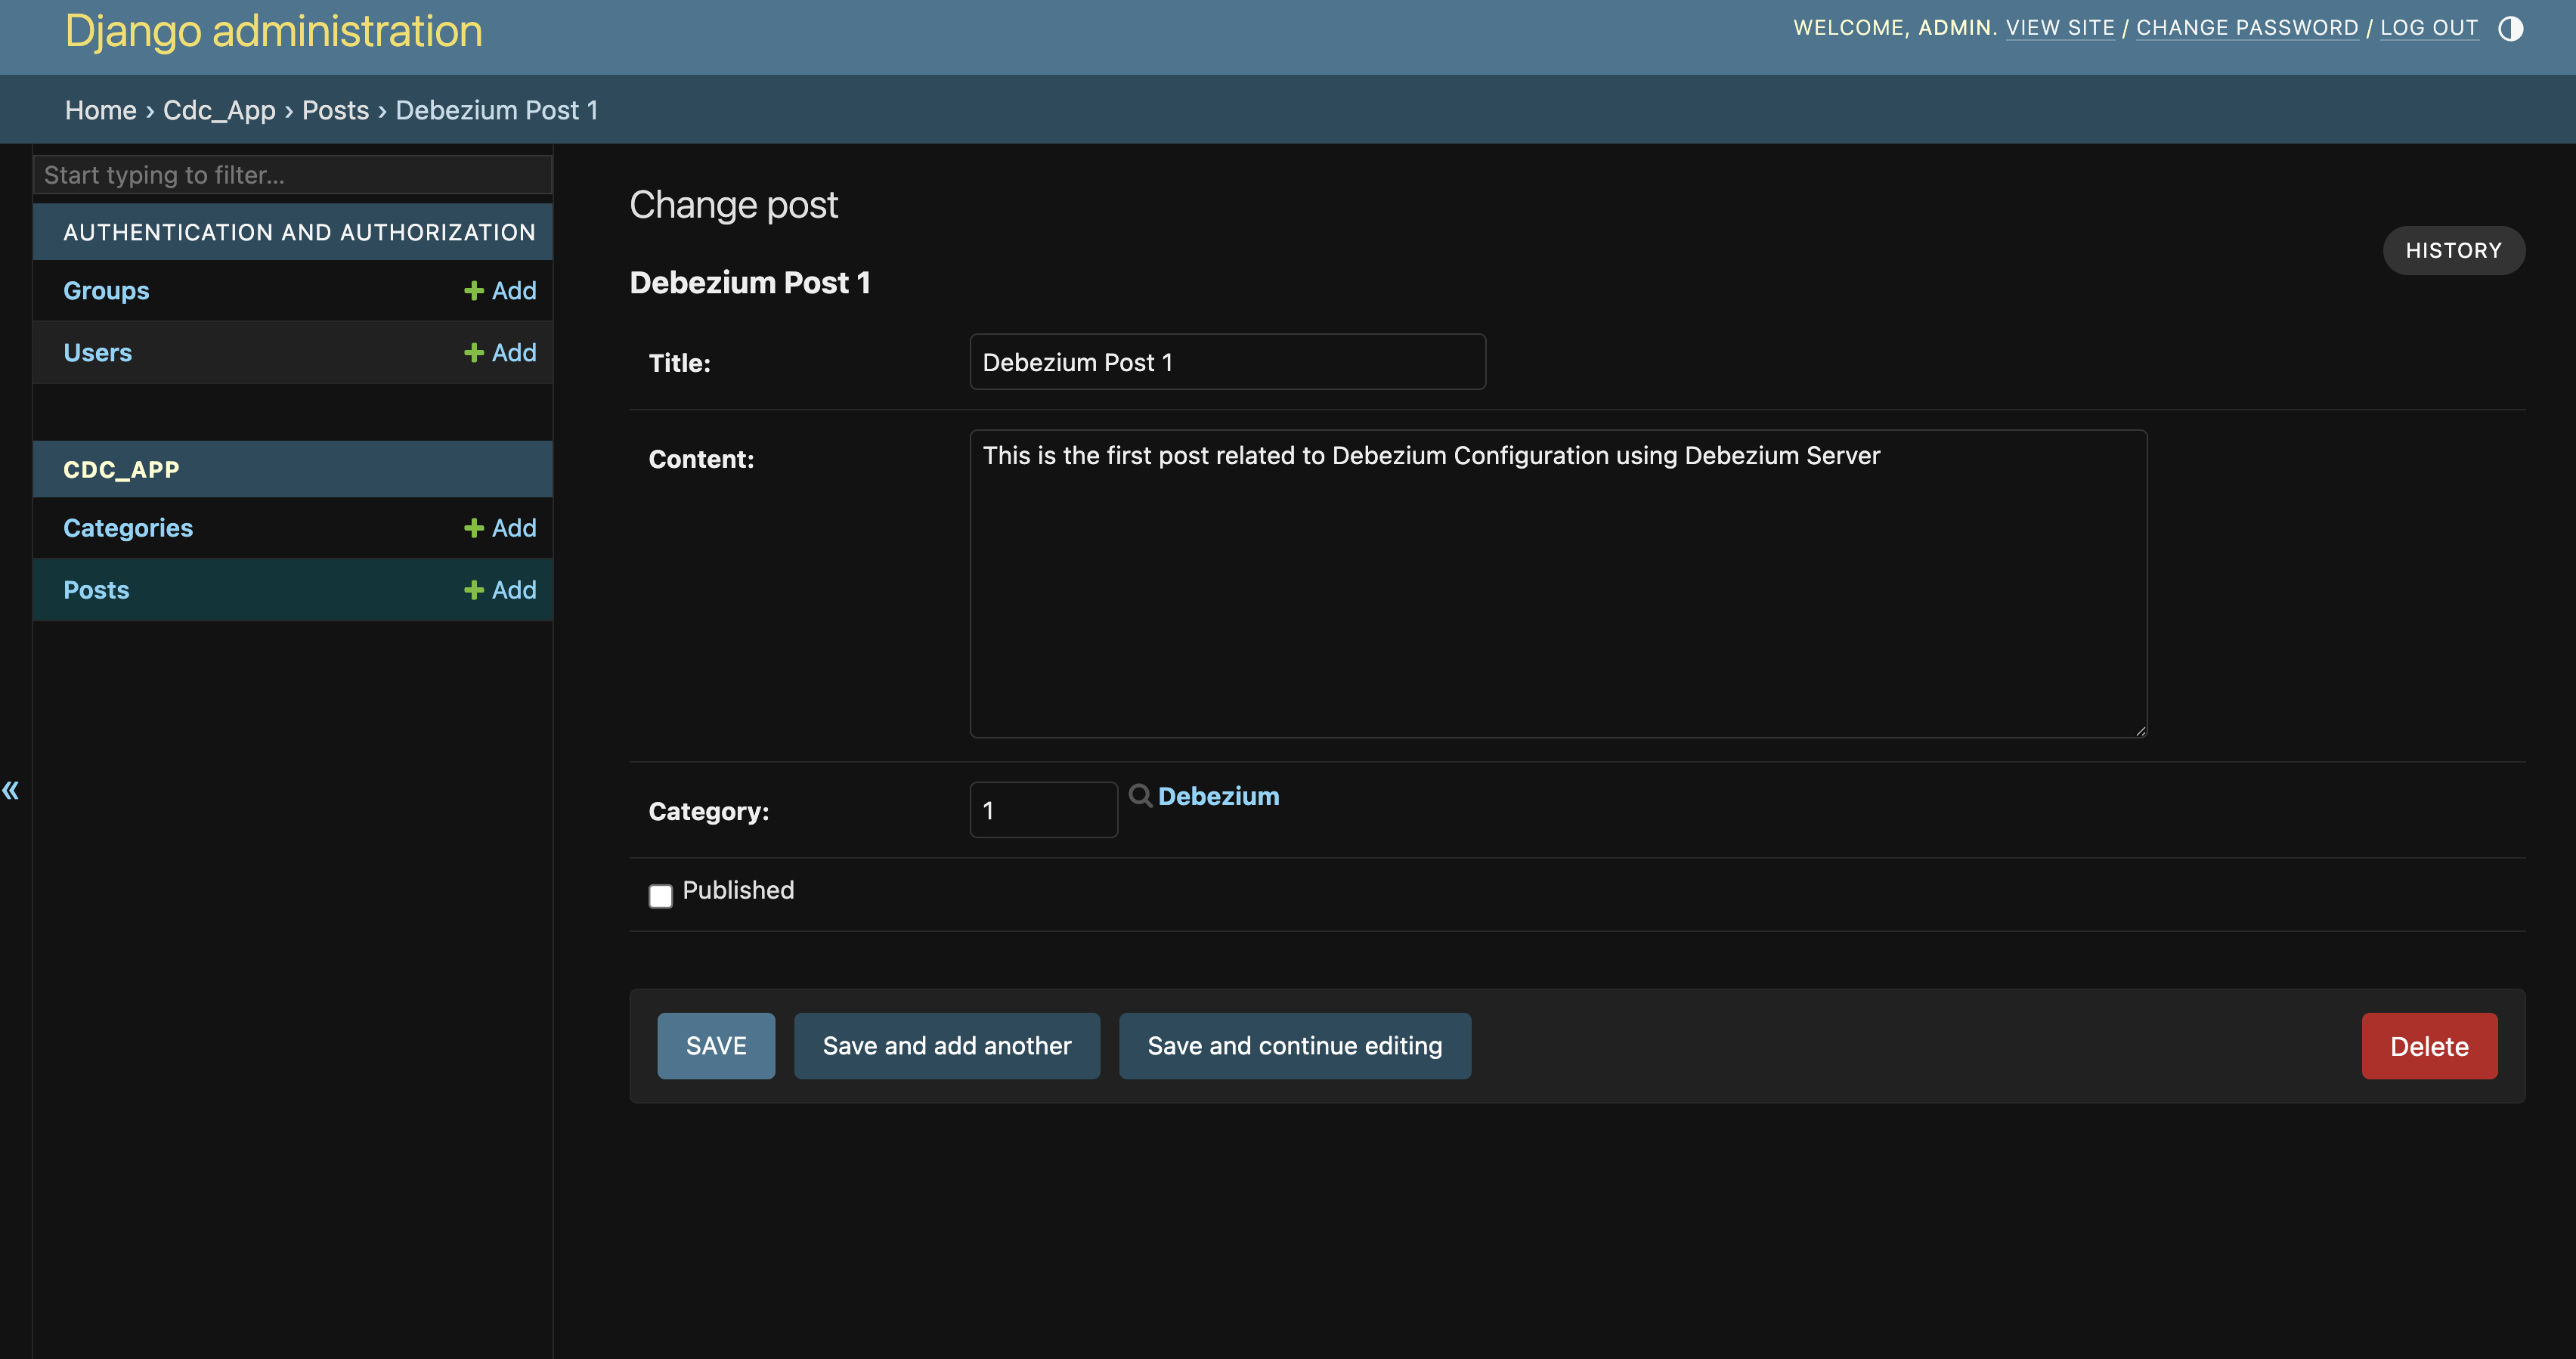Viewport: 2576px width, 1359px height.
Task: Open Categories in the sidebar
Action: click(128, 527)
